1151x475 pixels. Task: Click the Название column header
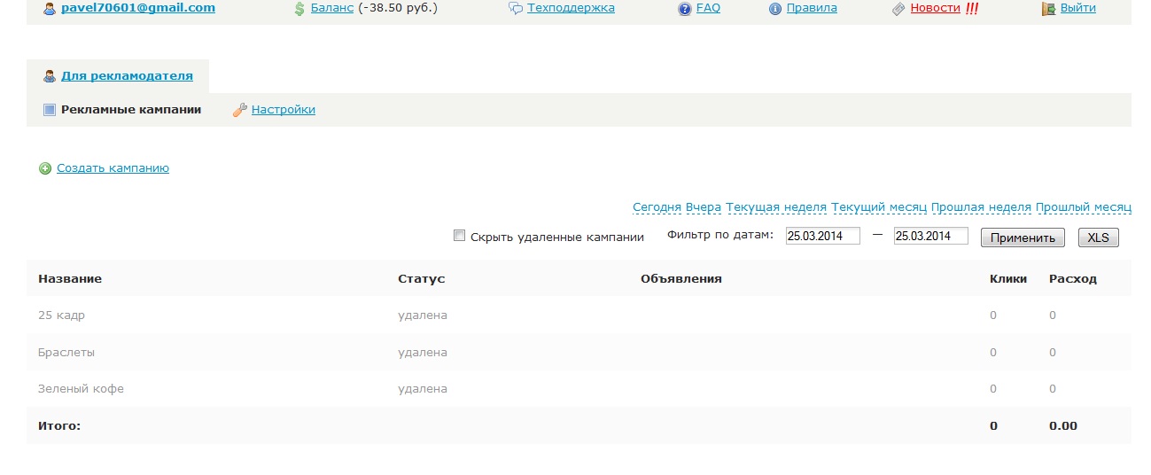[70, 279]
